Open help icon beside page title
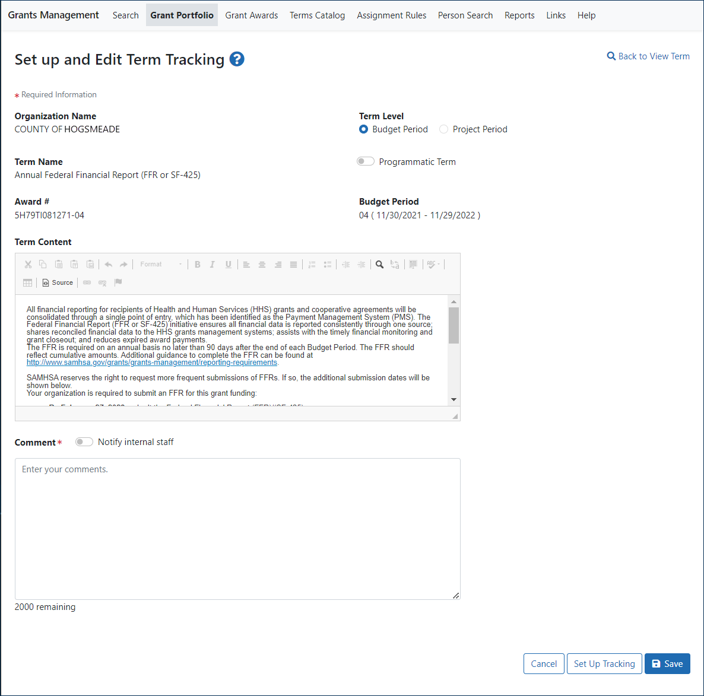This screenshot has height=696, width=704. point(237,59)
